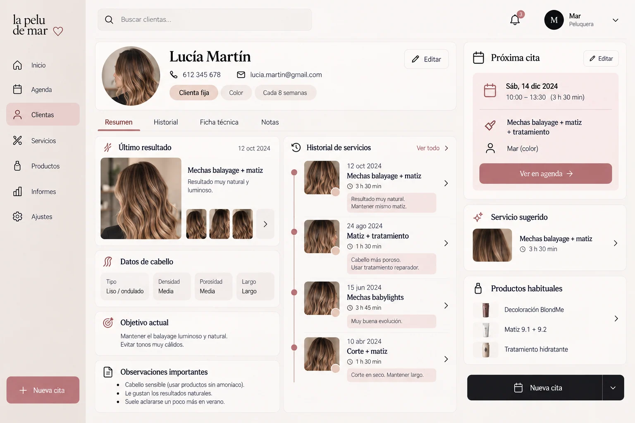Click the Buscar clientas search field
Viewport: 635px width, 423px height.
(x=205, y=20)
